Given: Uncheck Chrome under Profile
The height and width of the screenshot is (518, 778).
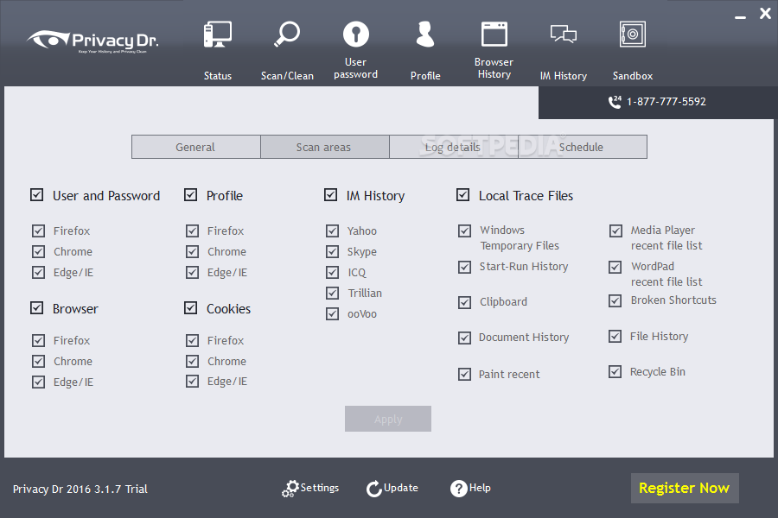Looking at the screenshot, I should pos(192,252).
